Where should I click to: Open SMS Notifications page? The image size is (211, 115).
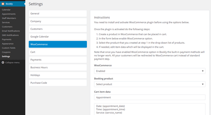point(10,35)
